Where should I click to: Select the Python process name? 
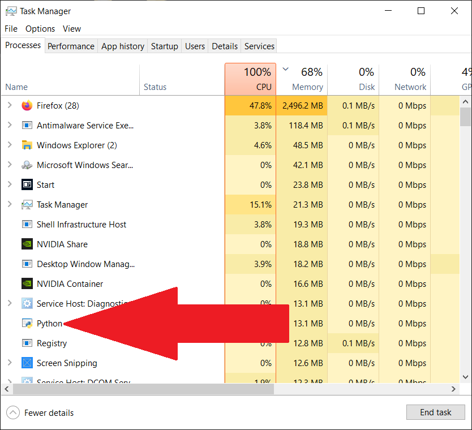click(x=49, y=324)
